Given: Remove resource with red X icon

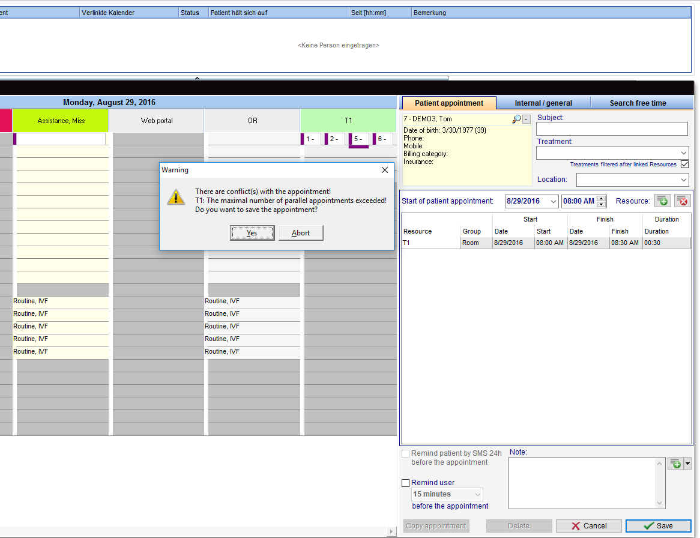Looking at the screenshot, I should click(682, 201).
